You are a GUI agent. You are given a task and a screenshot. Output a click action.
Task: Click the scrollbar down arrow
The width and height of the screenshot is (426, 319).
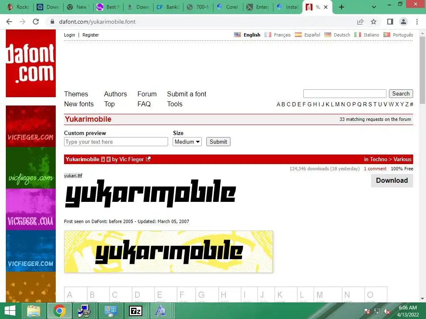tap(422, 299)
